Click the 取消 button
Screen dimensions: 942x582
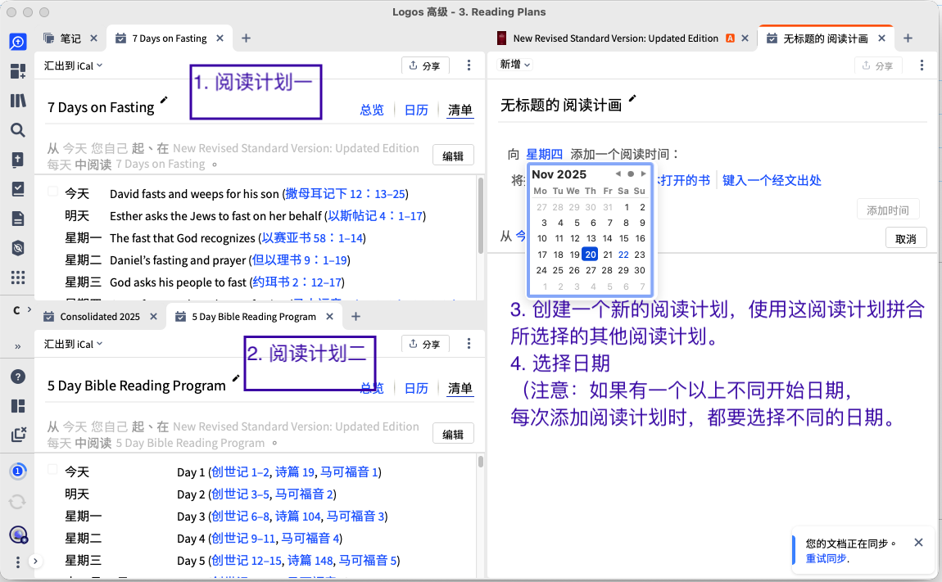click(x=906, y=238)
